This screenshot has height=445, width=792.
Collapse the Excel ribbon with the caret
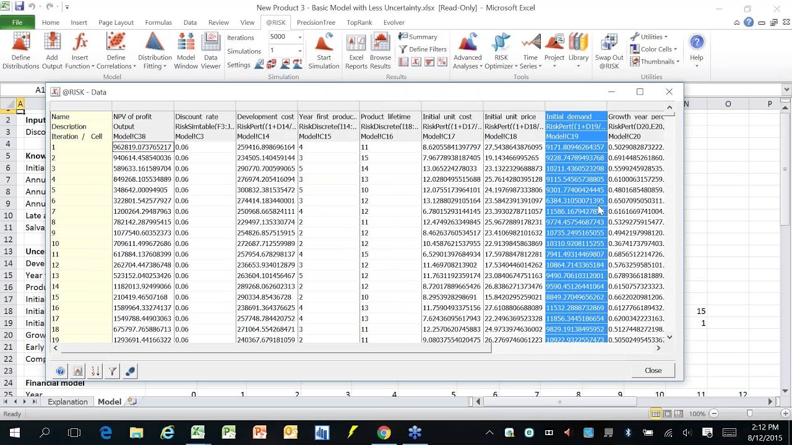pyautogui.click(x=736, y=22)
